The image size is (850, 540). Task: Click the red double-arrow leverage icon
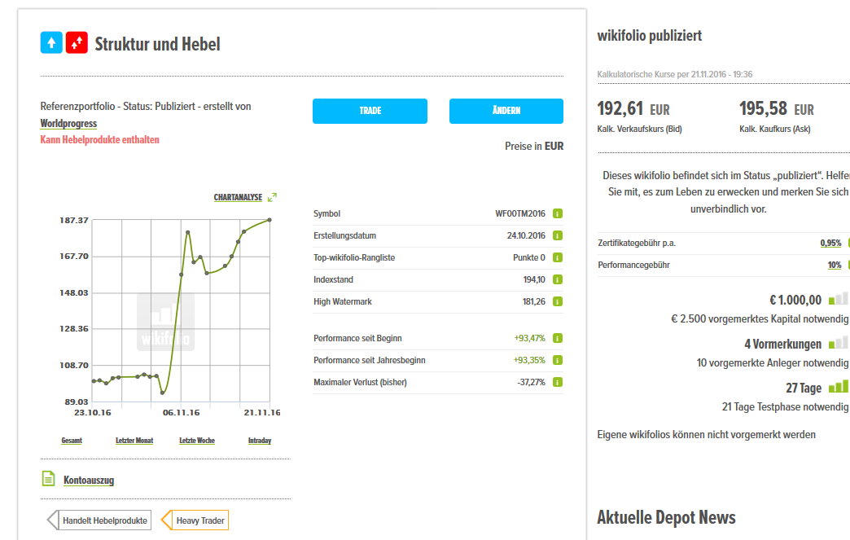(77, 42)
